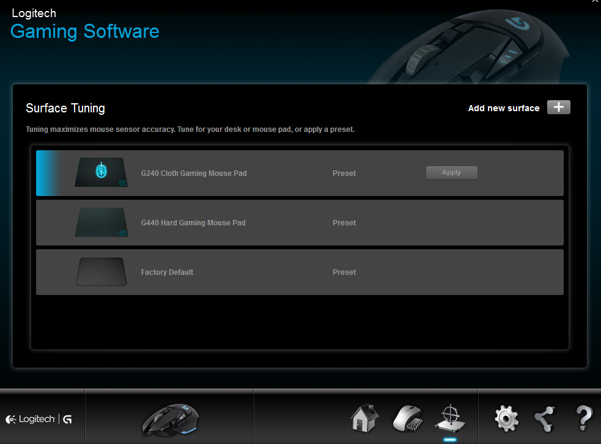Select the G240 Cloth Gaming Mouse Pad name

point(194,173)
